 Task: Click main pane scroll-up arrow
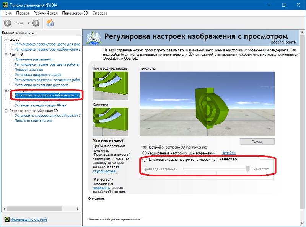[303, 33]
